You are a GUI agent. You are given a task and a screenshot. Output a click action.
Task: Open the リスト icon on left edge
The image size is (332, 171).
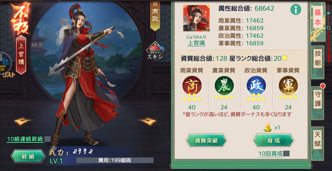[6, 65]
